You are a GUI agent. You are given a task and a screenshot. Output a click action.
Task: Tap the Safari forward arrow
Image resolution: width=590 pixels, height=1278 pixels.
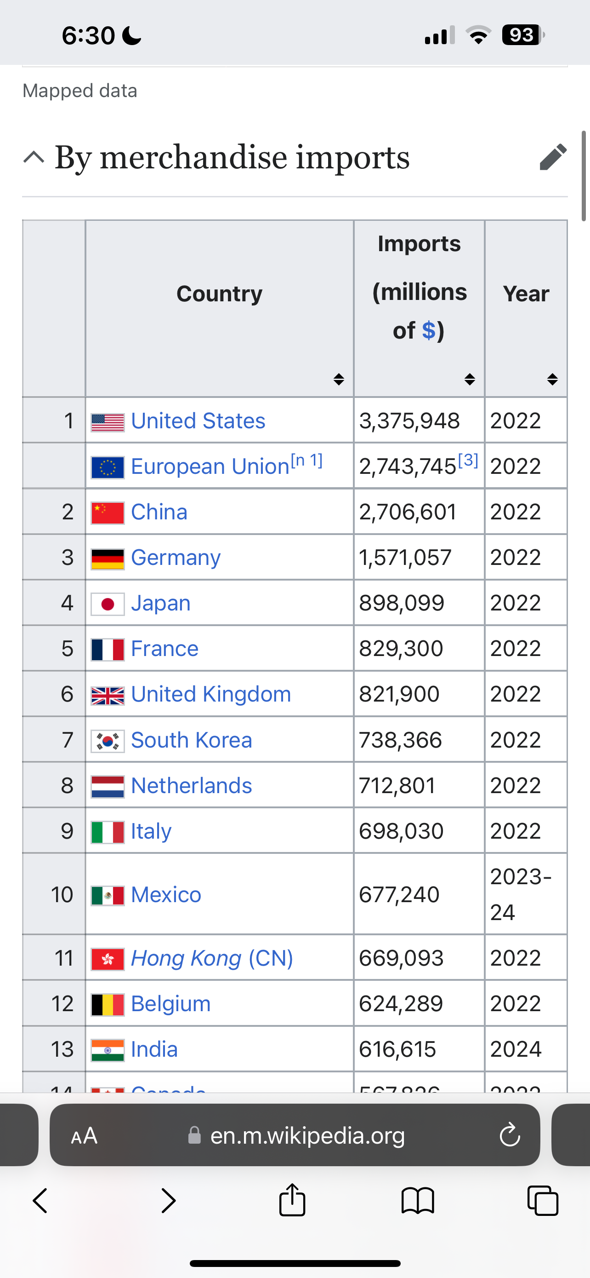coord(169,1201)
